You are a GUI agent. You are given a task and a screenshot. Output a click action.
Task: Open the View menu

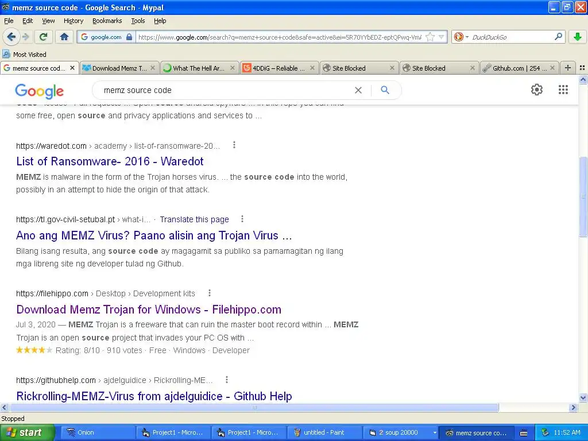click(48, 21)
